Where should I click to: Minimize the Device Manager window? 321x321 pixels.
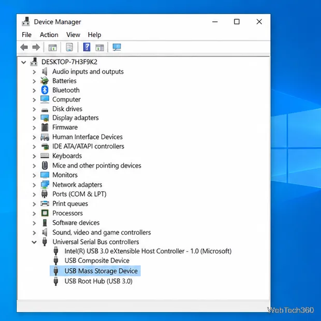[x=215, y=22]
